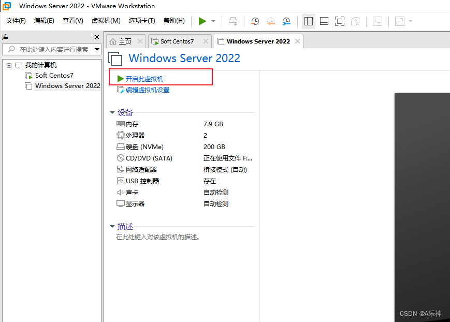Viewport: 450px width, 322px height.
Task: Open the 文件(F) menu
Action: (16, 21)
